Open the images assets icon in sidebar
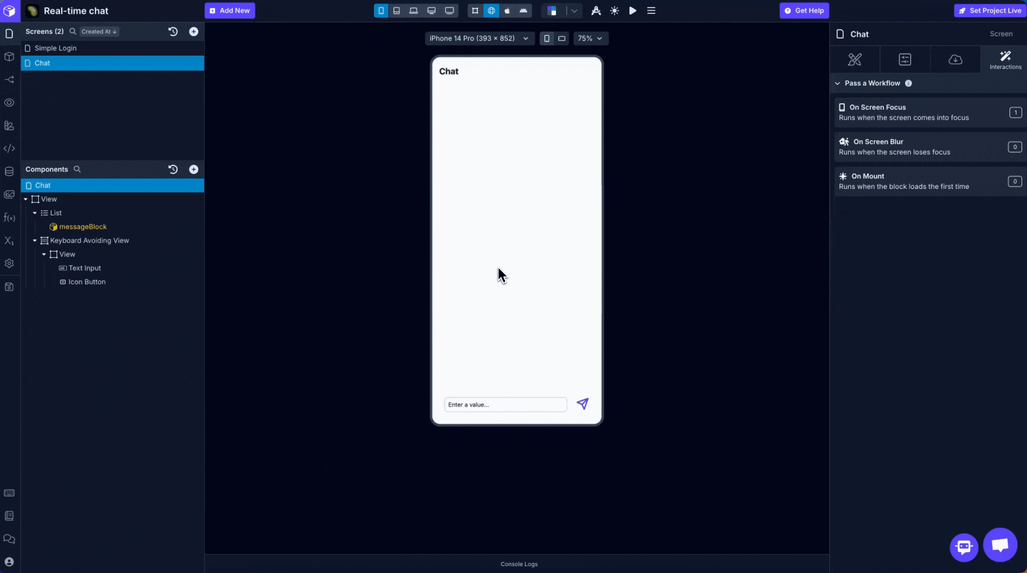Image resolution: width=1027 pixels, height=573 pixels. pyautogui.click(x=9, y=194)
